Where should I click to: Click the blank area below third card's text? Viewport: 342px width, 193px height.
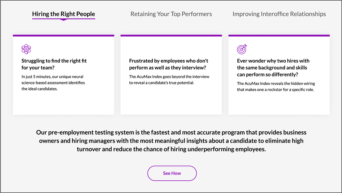tap(279, 104)
